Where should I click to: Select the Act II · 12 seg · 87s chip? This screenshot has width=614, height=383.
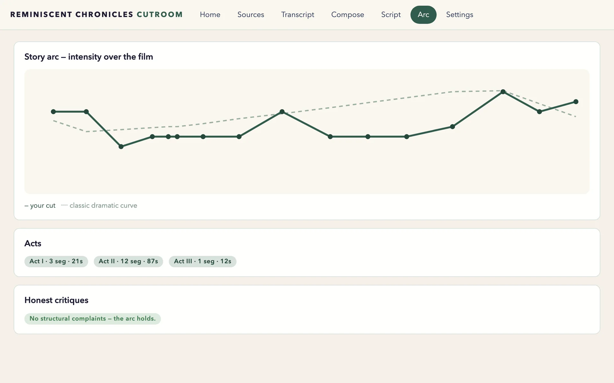coord(128,261)
